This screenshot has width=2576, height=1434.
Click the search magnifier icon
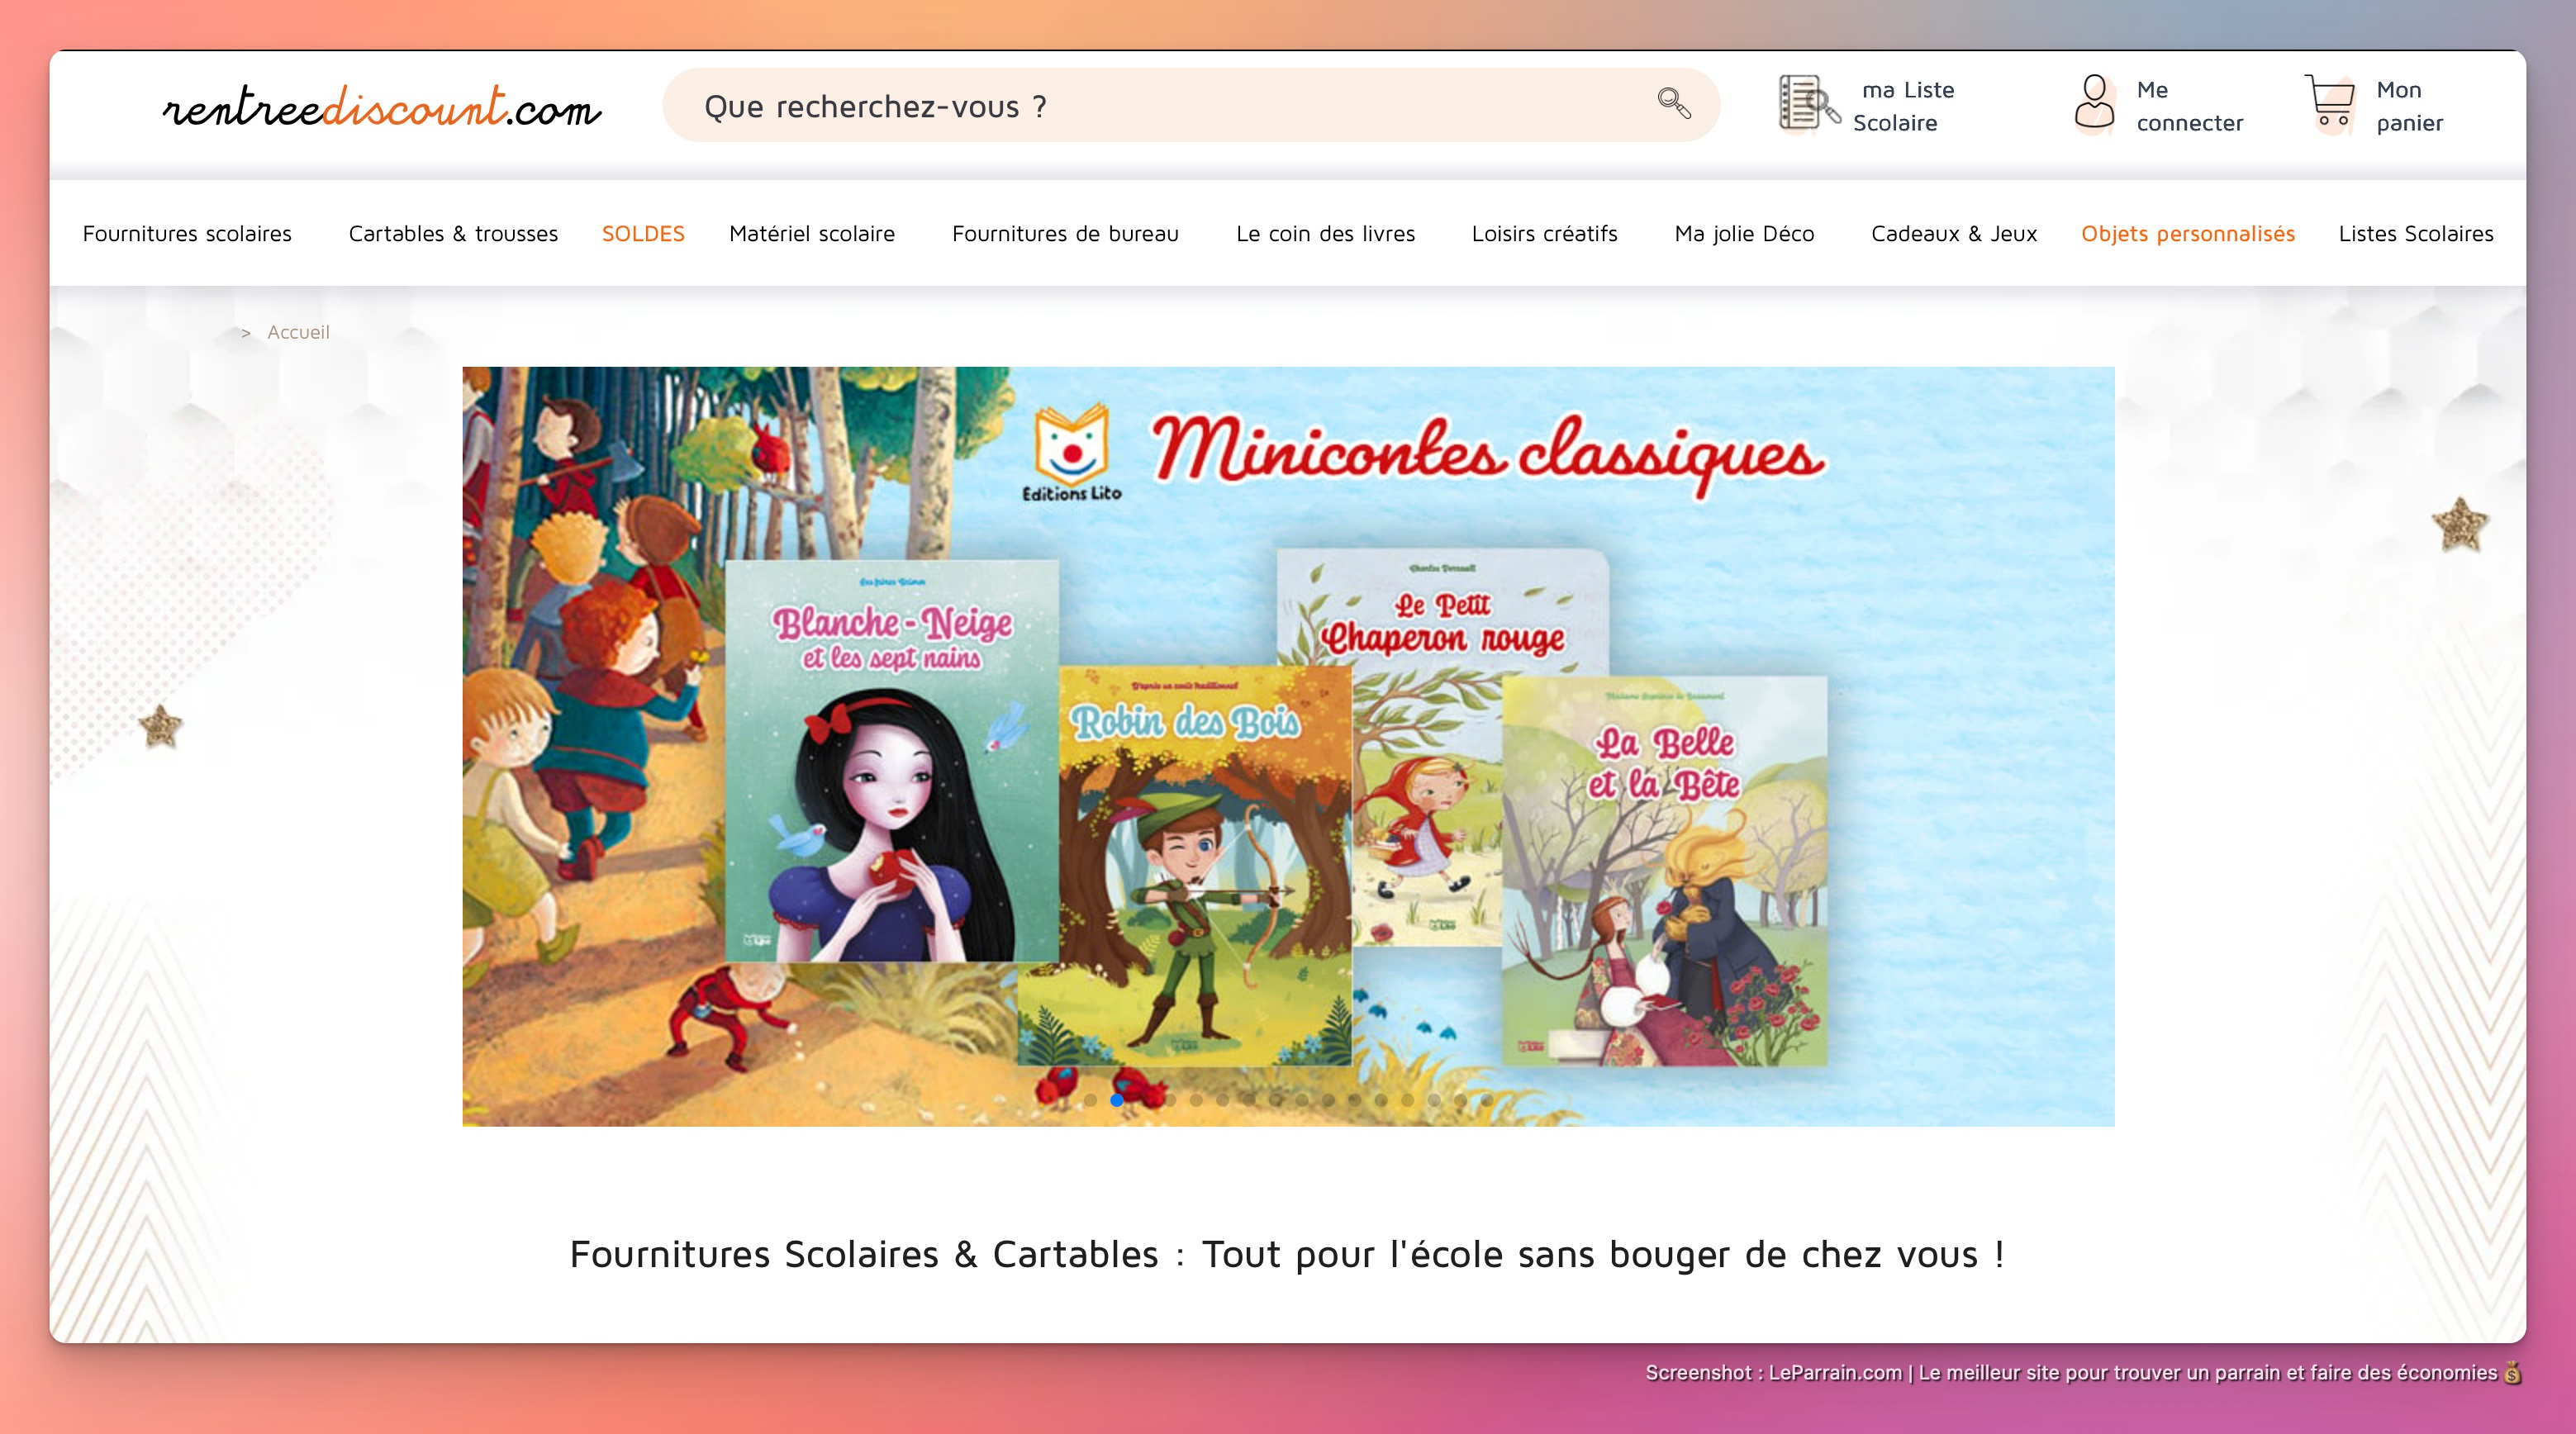(1671, 103)
